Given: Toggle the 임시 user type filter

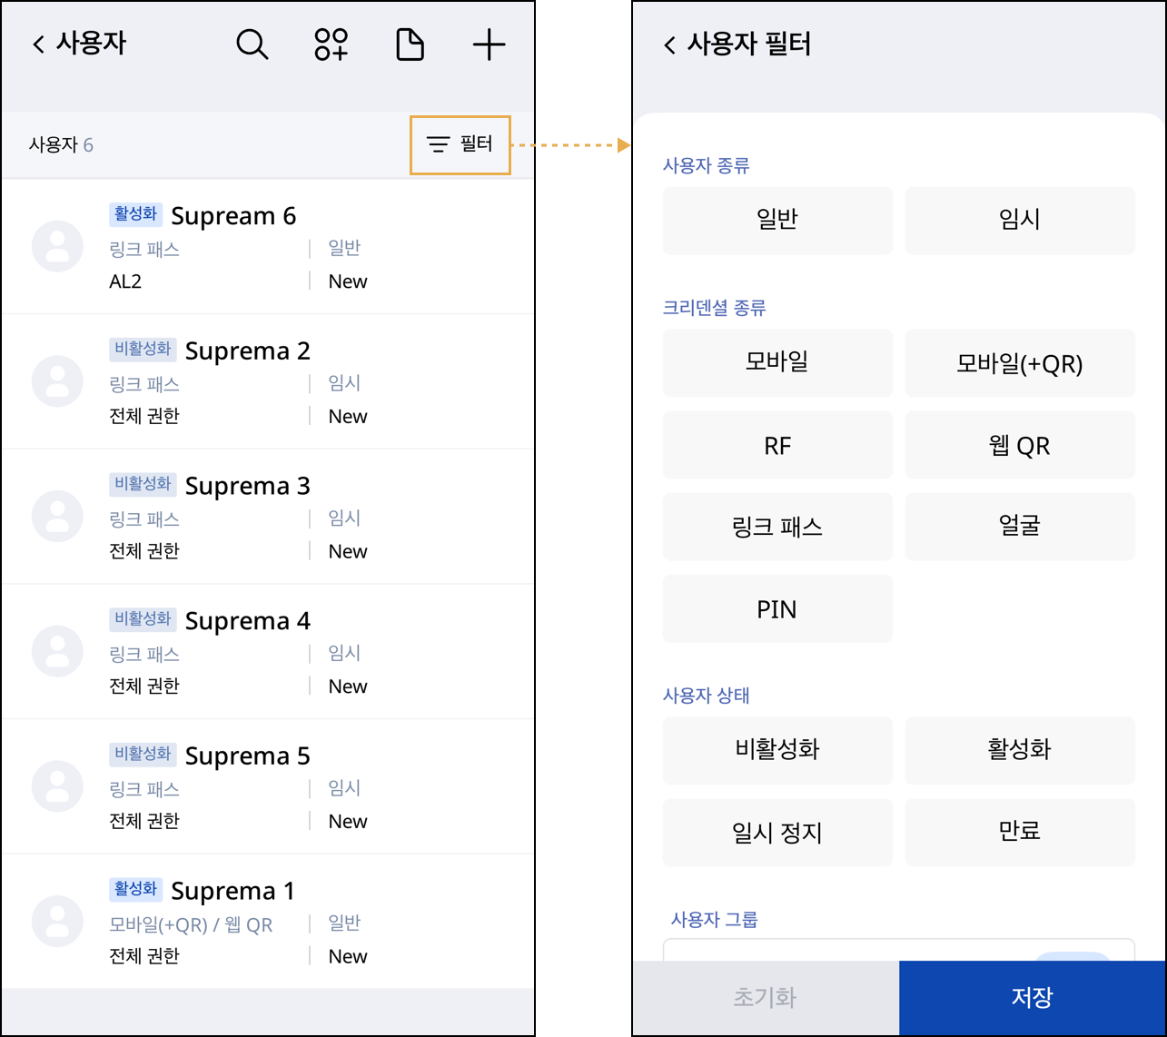Looking at the screenshot, I should [1019, 220].
